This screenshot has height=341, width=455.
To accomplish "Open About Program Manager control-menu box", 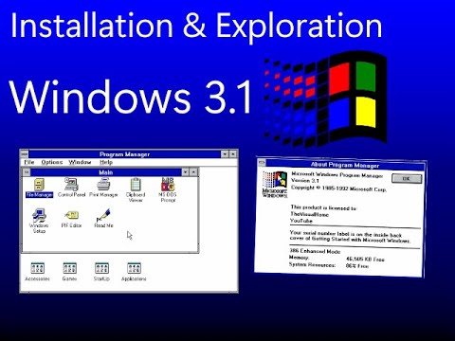I will (262, 162).
